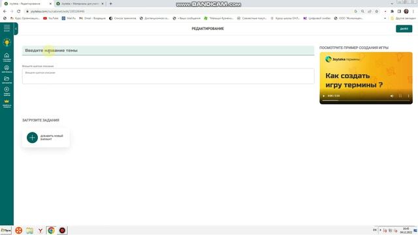Viewport: 418px width, 235px height.
Task: Share this page from address bar
Action: pos(370,11)
